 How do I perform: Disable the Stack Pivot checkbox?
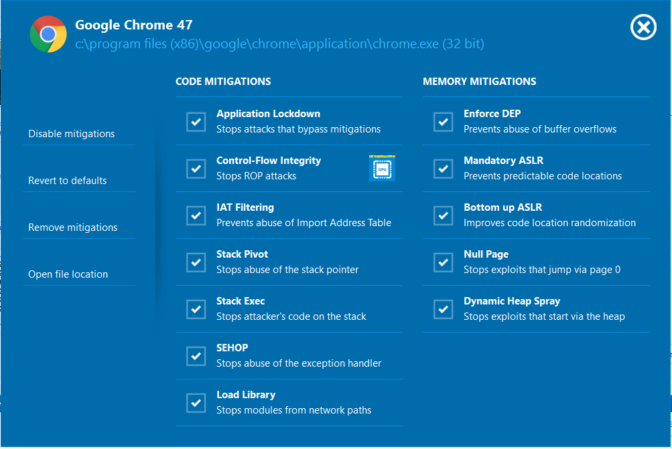tap(196, 262)
